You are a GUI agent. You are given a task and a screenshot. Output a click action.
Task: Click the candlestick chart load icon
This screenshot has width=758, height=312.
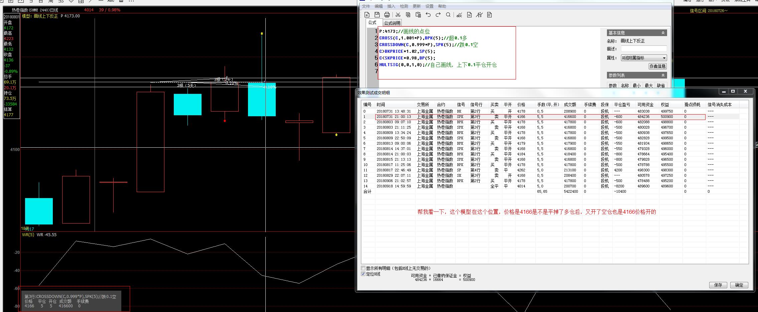tap(479, 15)
